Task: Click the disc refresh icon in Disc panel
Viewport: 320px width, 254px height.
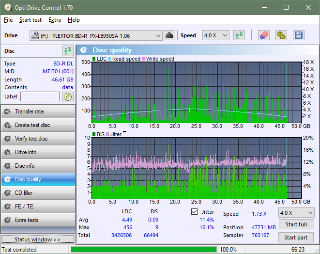Action: [x=67, y=51]
